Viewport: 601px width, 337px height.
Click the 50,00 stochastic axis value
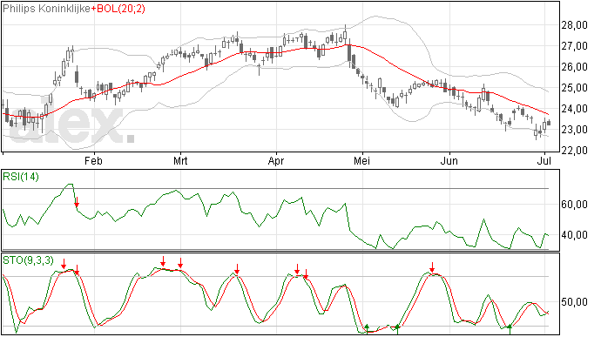575,302
